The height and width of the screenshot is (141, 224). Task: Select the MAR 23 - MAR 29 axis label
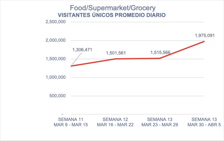pyautogui.click(x=160, y=125)
